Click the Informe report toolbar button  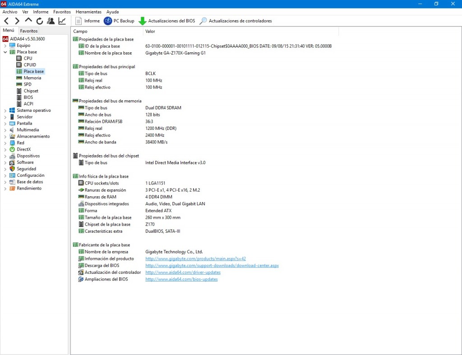click(88, 21)
